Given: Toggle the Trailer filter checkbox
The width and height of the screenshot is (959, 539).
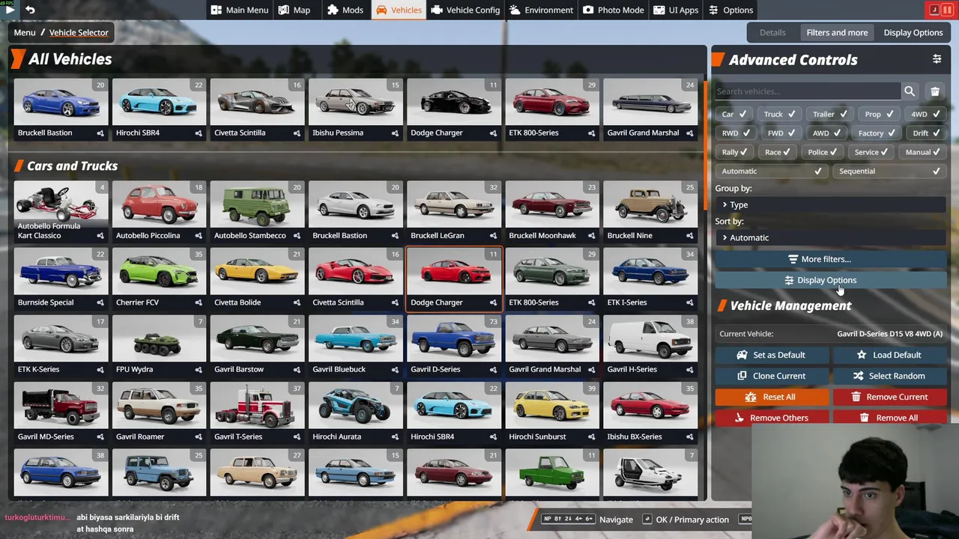Looking at the screenshot, I should [830, 115].
